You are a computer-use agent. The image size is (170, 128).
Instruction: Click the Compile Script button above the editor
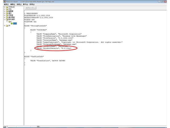[x=31, y=8]
